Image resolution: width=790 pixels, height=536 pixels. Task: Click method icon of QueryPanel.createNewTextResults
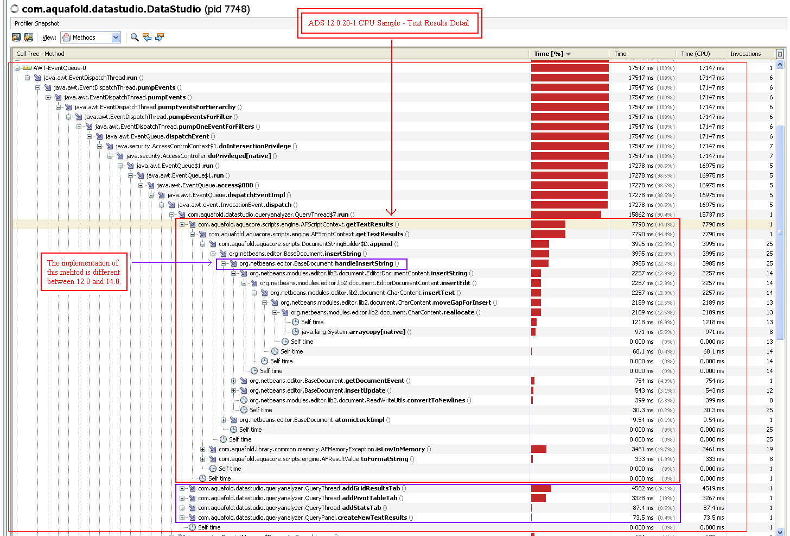[192, 518]
